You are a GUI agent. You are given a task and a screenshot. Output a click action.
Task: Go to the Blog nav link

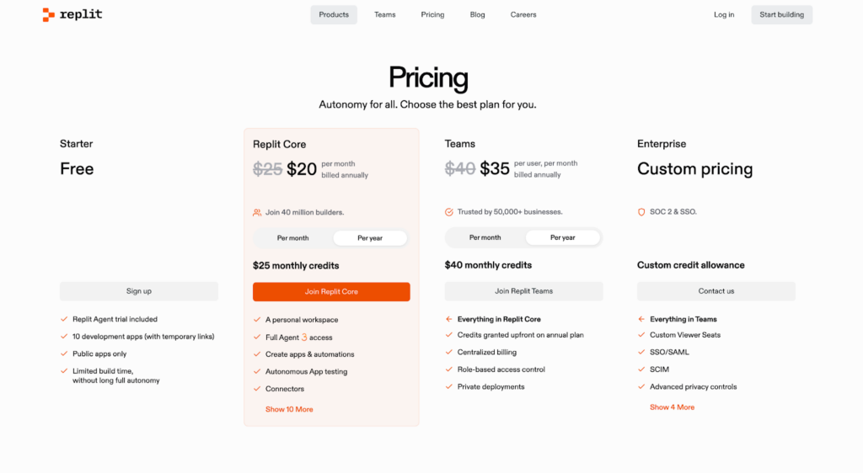(478, 14)
